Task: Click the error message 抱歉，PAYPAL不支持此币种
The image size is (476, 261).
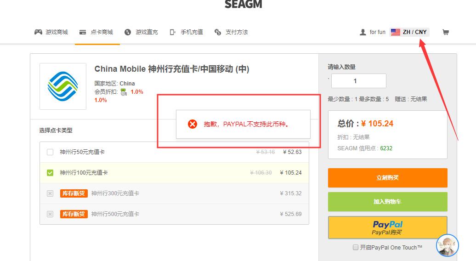Action: point(246,124)
